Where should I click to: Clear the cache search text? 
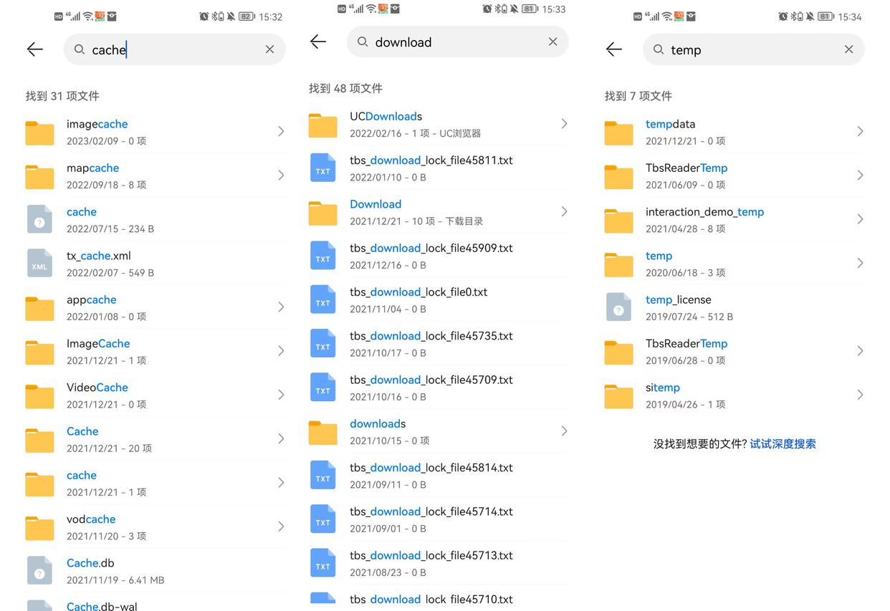pos(269,49)
